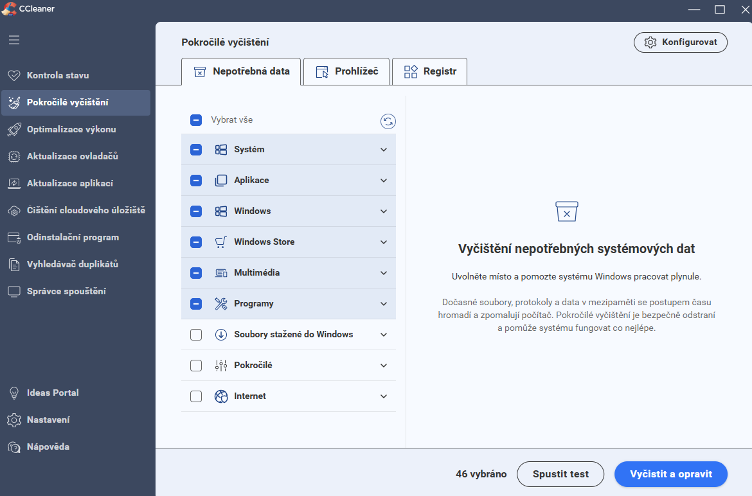
Task: Open Konfigurovat settings button
Action: point(680,42)
